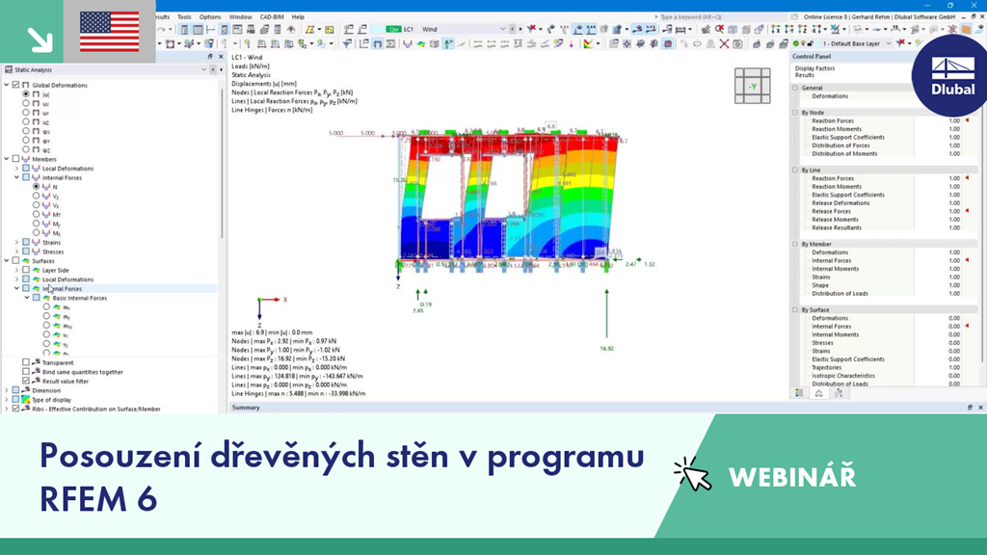The width and height of the screenshot is (987, 555).
Task: Check the Bind same quantities together checkbox
Action: point(26,372)
